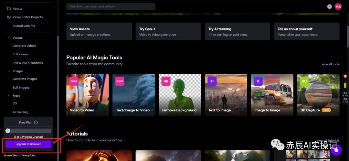Click the 0 of 3 Projects Created text

(28, 137)
